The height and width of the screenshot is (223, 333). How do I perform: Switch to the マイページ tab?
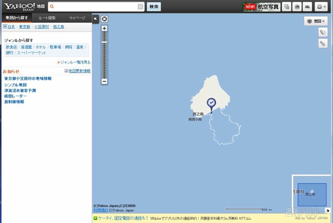pyautogui.click(x=77, y=18)
